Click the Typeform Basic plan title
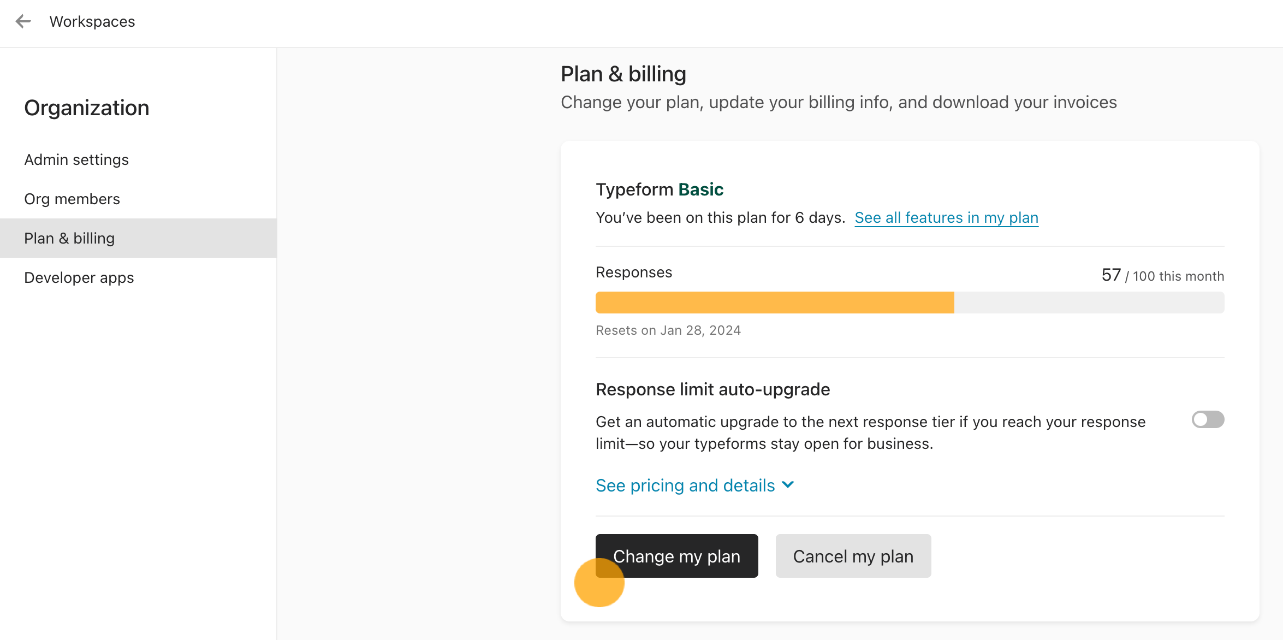This screenshot has width=1283, height=640. click(659, 189)
